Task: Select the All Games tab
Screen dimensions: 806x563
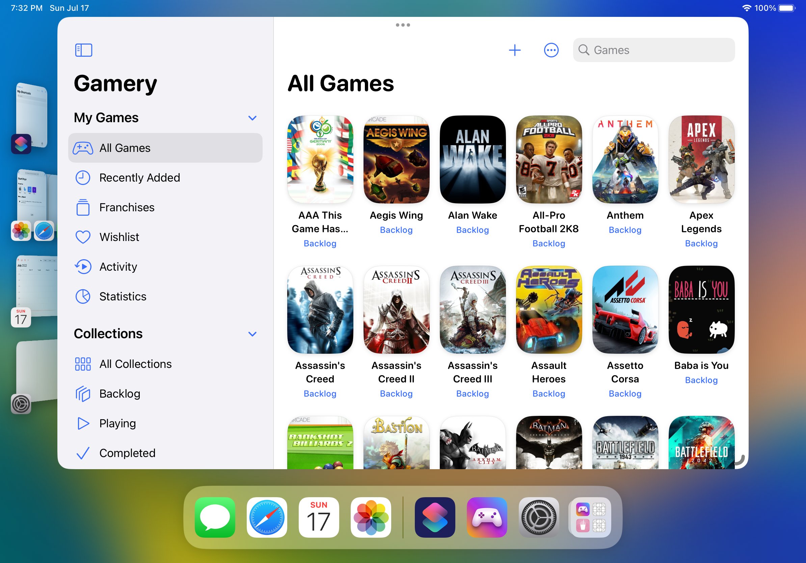Action: 125,148
